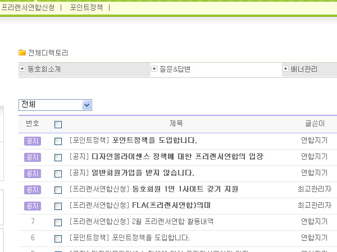Toggle the select-all checkbox in header
This screenshot has width=337, height=252.
(58, 124)
